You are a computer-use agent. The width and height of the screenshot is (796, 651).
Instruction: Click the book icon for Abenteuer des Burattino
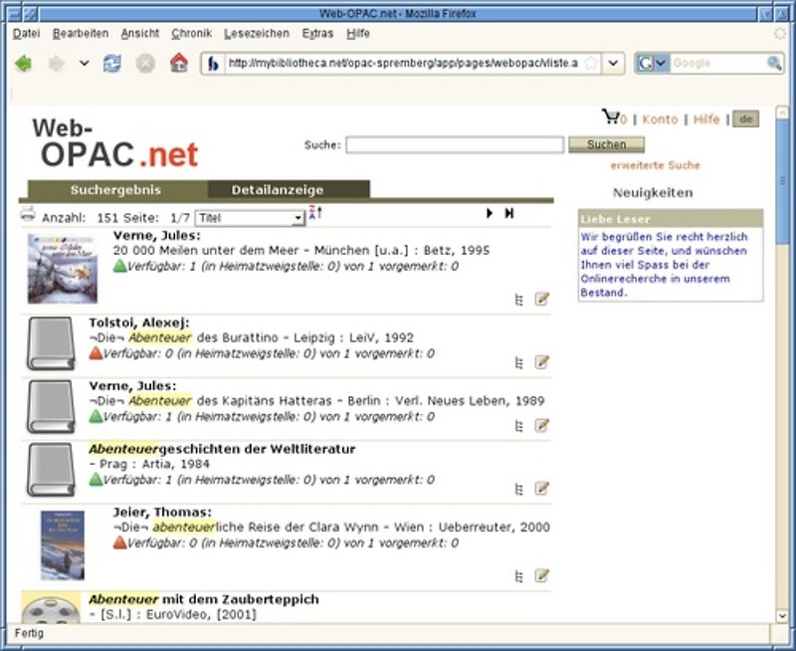click(x=51, y=343)
